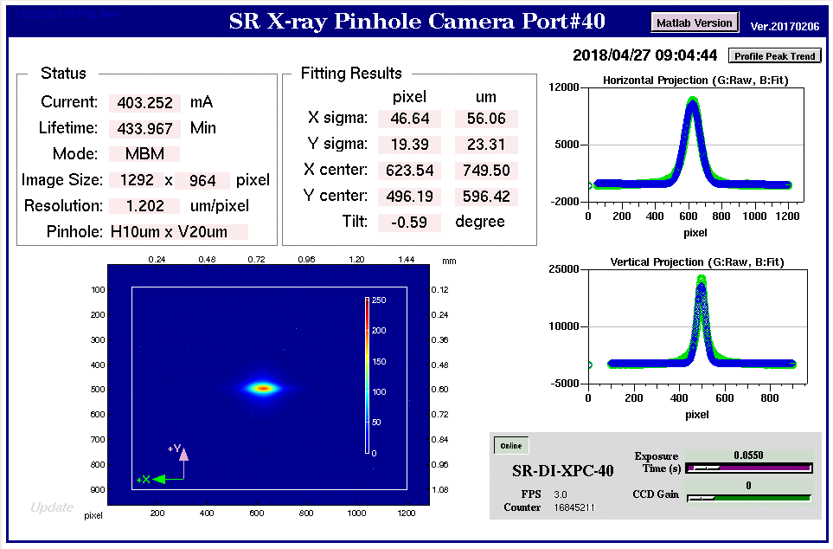Adjust the green CCD Gain slider
Viewport: 833px width, 549px height.
[x=749, y=498]
